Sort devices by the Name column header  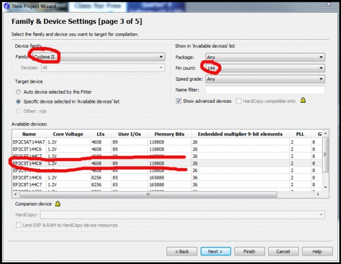(x=29, y=134)
